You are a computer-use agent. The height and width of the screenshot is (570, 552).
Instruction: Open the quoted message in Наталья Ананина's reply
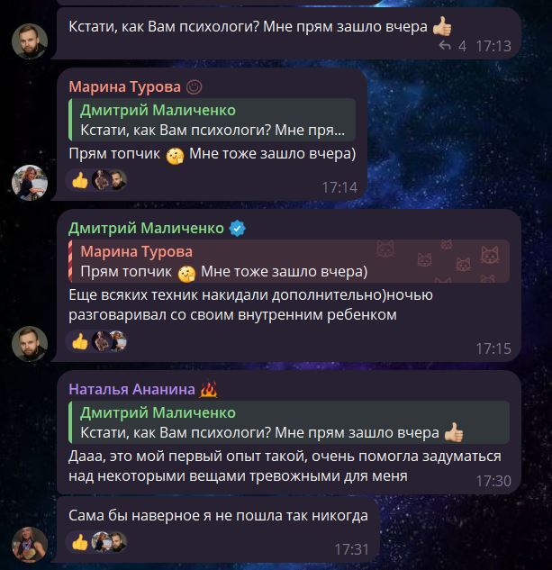click(289, 422)
